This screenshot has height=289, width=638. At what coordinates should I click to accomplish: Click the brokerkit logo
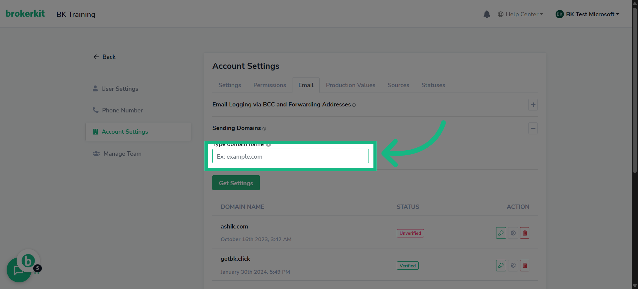click(25, 13)
